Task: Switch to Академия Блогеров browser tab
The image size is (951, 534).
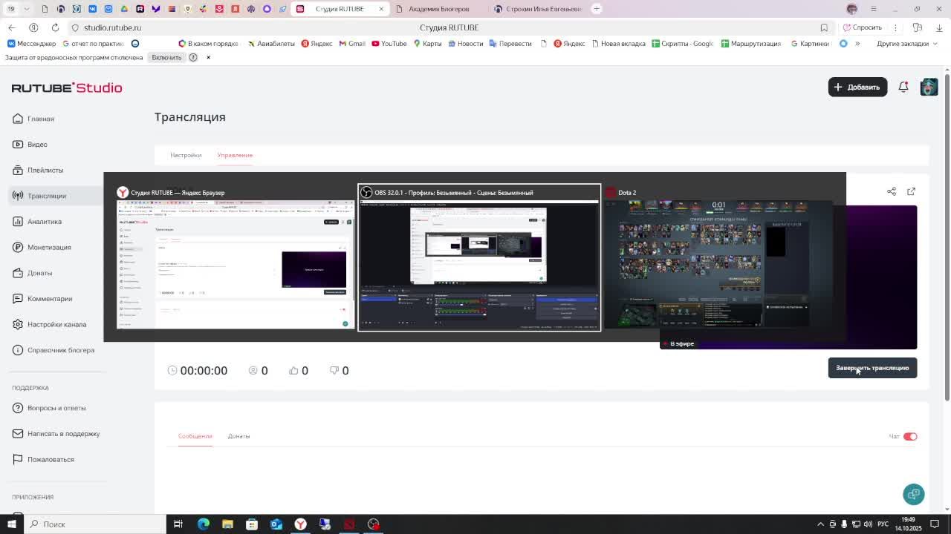Action: (434, 9)
